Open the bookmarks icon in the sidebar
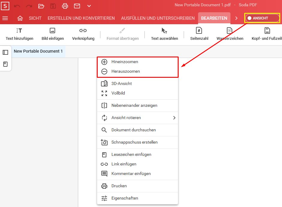The width and height of the screenshot is (282, 207). [x=5, y=64]
